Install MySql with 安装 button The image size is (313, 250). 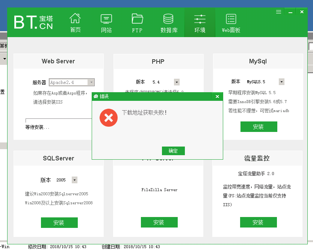pyautogui.click(x=259, y=127)
